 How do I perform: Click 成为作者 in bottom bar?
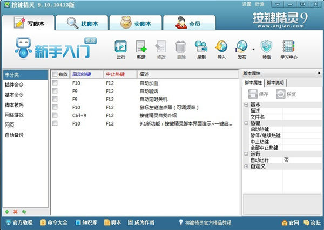click(x=141, y=222)
